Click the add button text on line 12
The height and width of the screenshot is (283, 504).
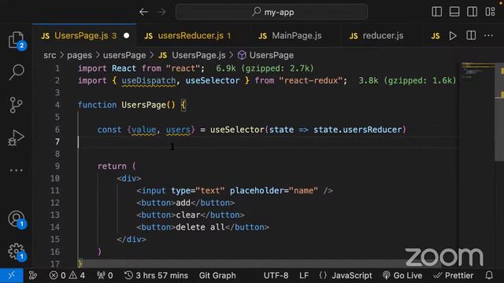pos(183,203)
